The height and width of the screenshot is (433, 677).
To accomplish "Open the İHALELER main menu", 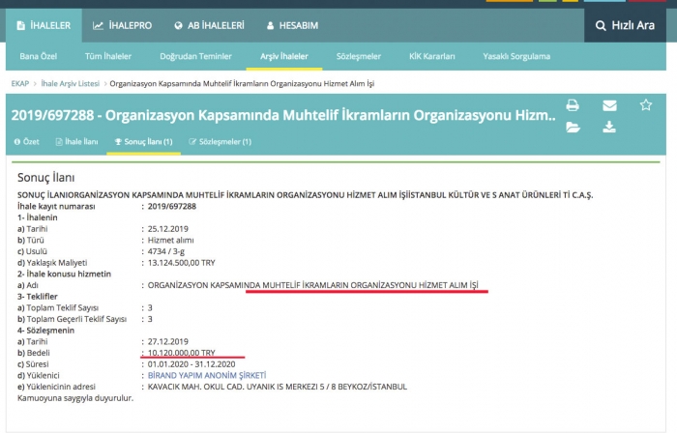I will point(44,24).
